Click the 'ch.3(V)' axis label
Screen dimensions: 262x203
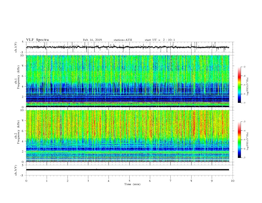(x=16, y=170)
